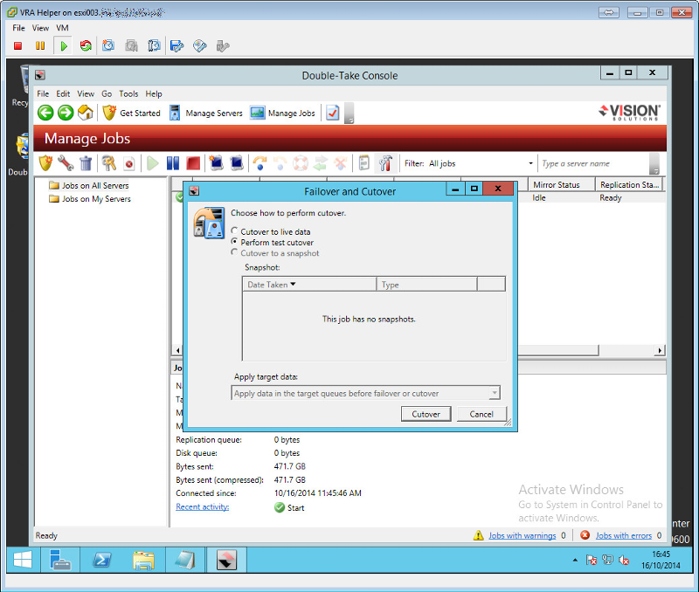Select Jobs on My Servers tree item
Image resolution: width=699 pixels, height=592 pixels.
pos(90,199)
